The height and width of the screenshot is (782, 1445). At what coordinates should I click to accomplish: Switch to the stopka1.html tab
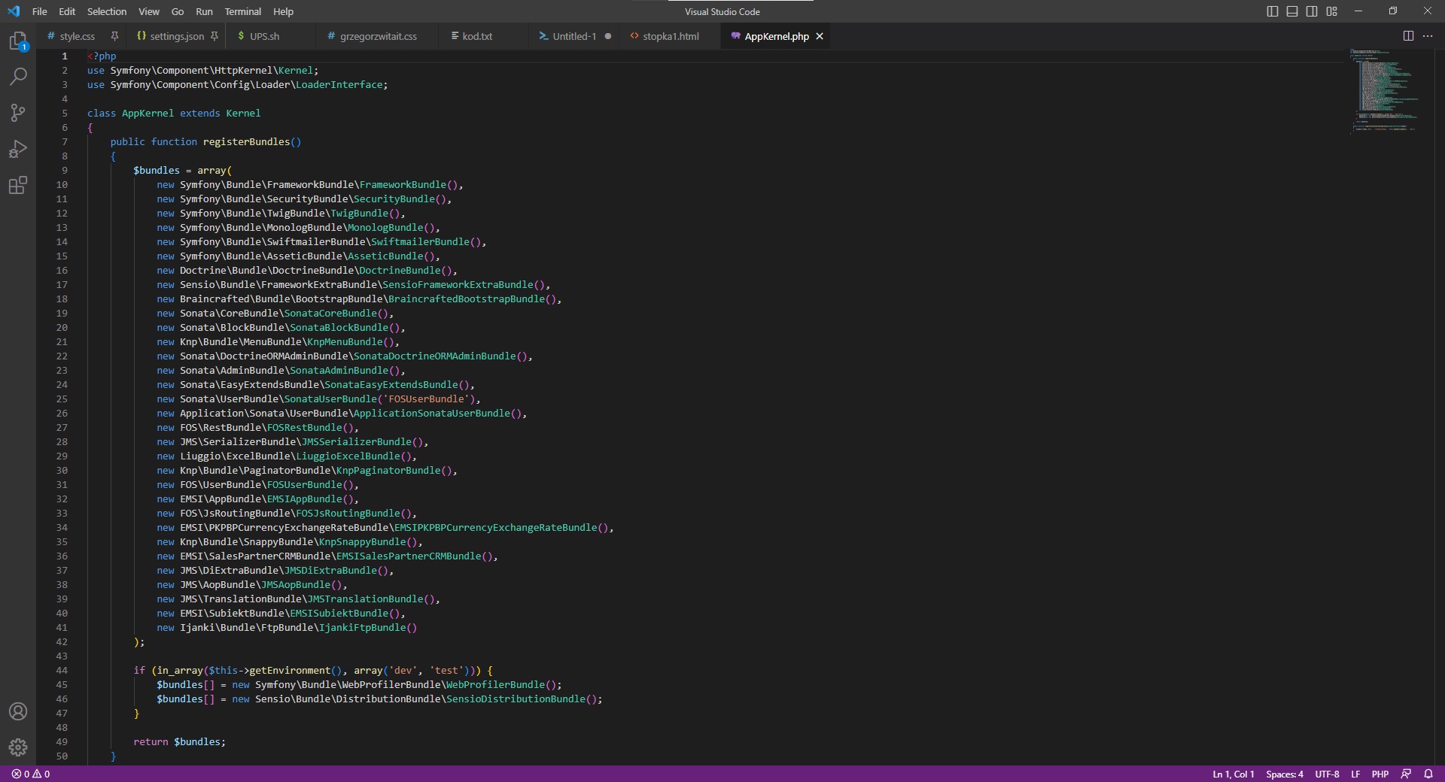(670, 36)
